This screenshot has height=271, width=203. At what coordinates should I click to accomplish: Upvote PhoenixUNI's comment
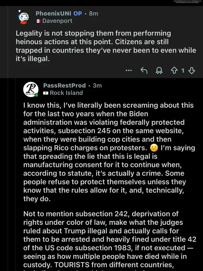(x=174, y=71)
